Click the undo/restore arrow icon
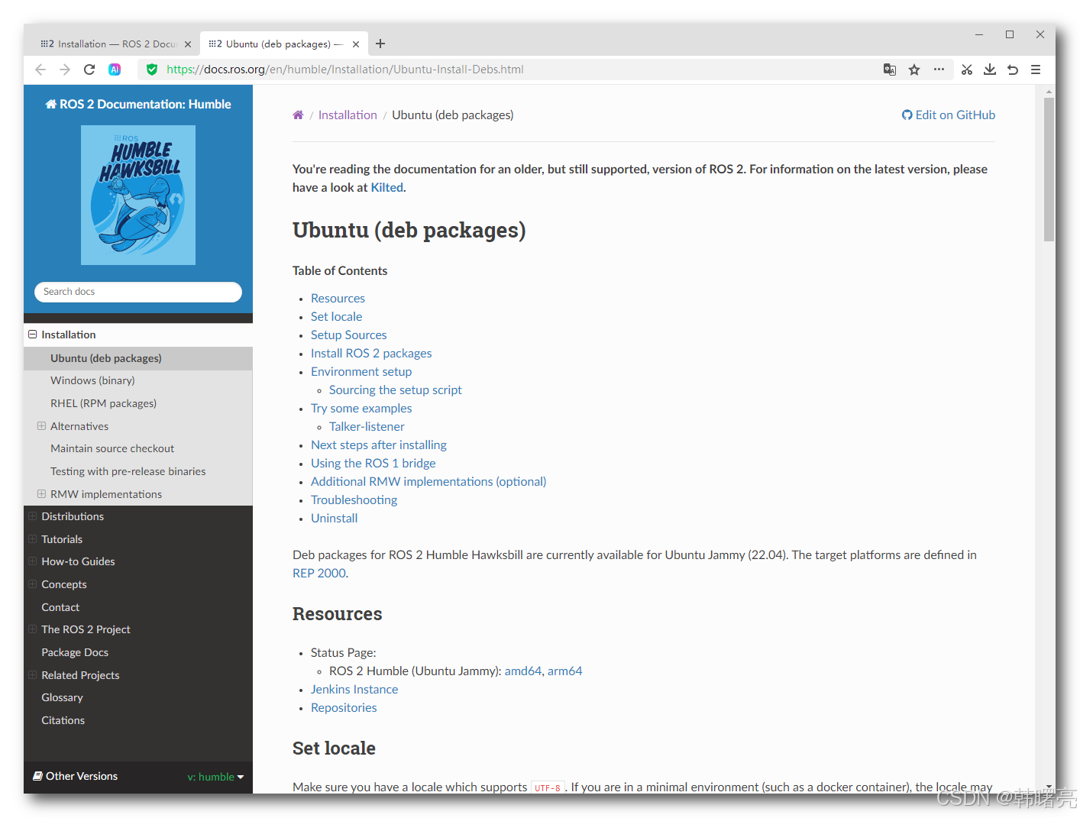This screenshot has height=818, width=1080. pyautogui.click(x=1013, y=70)
